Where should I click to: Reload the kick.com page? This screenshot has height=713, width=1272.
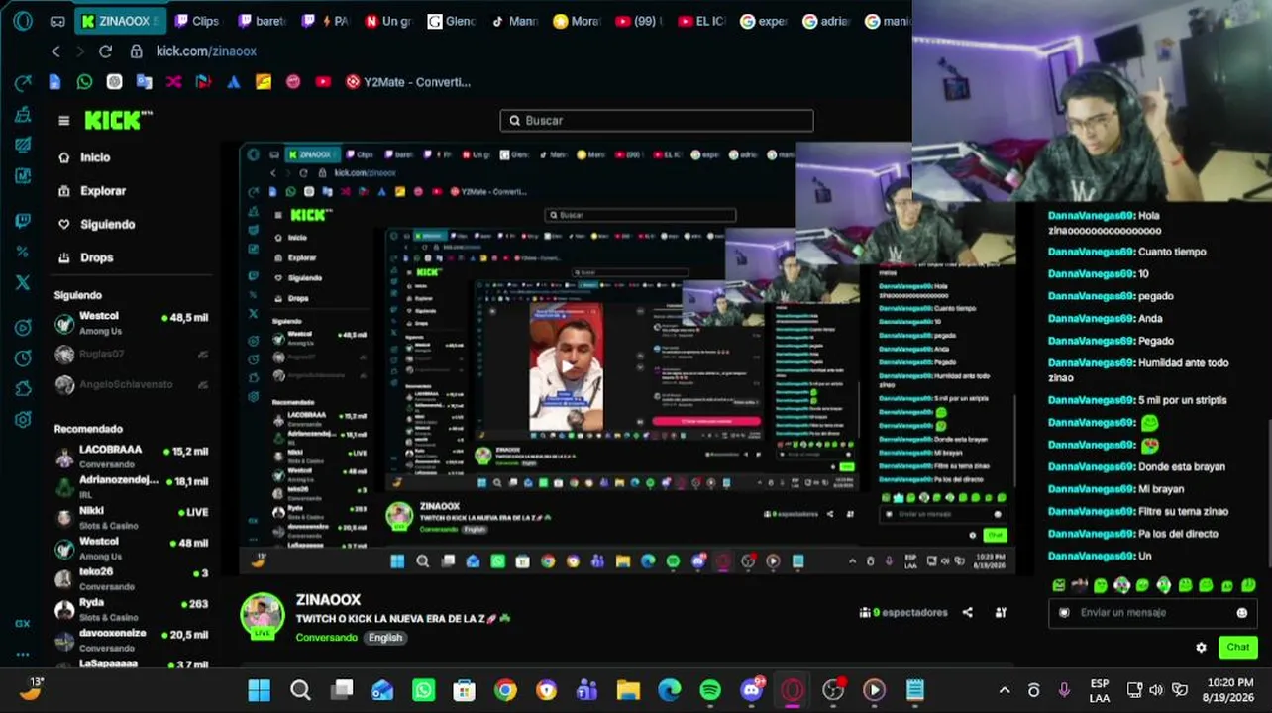pyautogui.click(x=105, y=51)
